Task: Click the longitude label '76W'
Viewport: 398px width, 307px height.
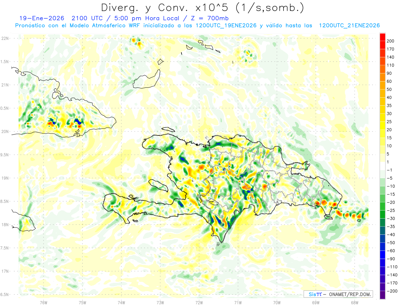Action: click(43, 302)
